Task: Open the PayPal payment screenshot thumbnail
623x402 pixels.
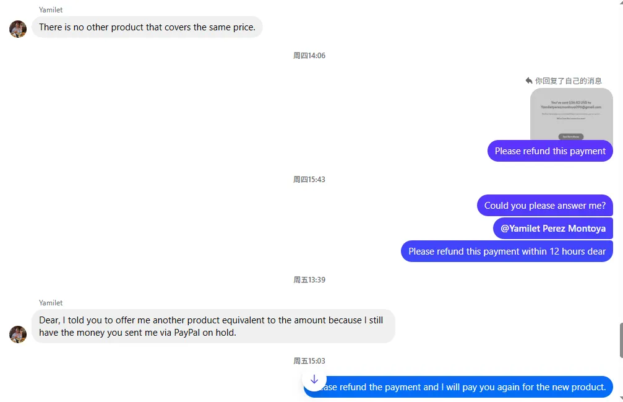Action: tap(571, 114)
